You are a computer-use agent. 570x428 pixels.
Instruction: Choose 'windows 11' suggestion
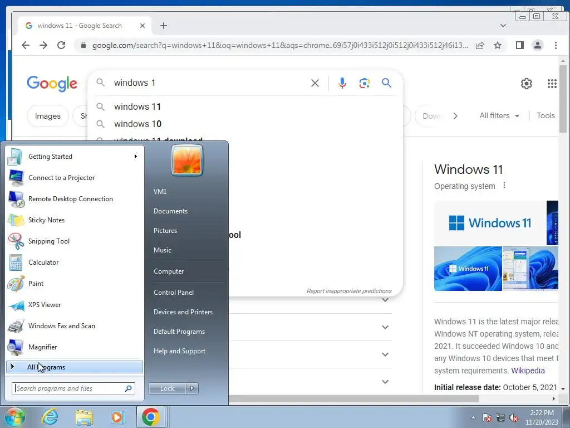click(x=245, y=106)
